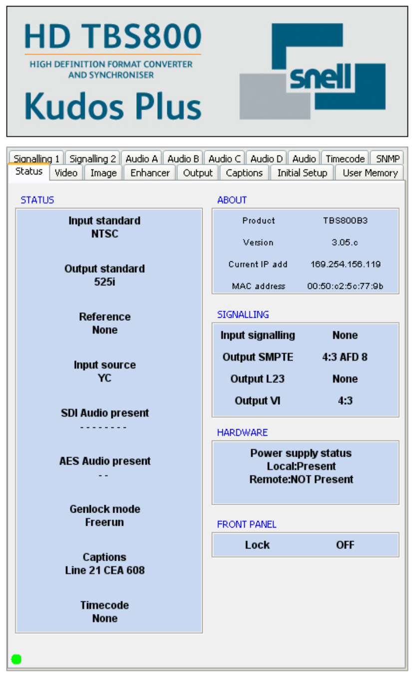Click the "Product" label in About
Image resolution: width=414 pixels, height=673 pixels.
[259, 220]
